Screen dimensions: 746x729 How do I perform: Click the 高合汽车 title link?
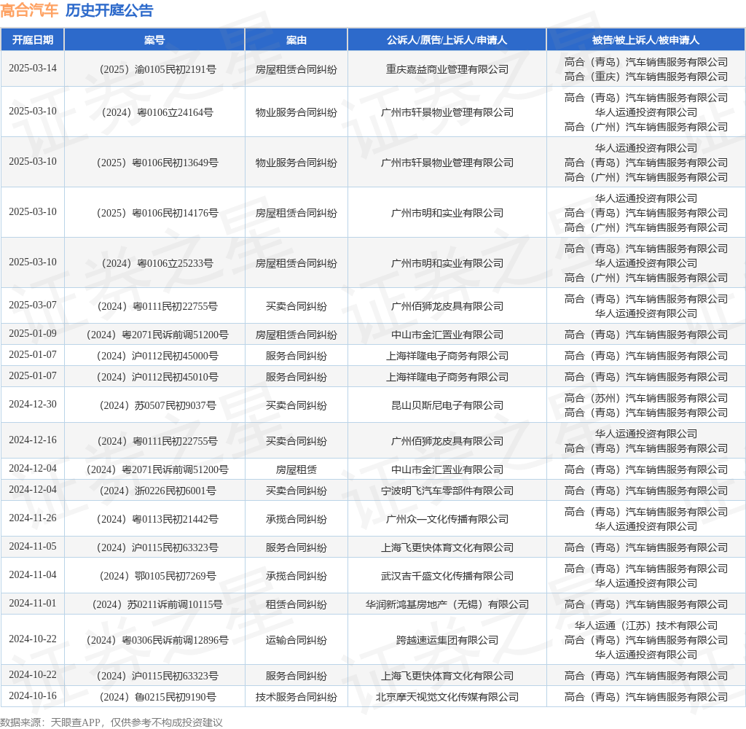click(30, 12)
